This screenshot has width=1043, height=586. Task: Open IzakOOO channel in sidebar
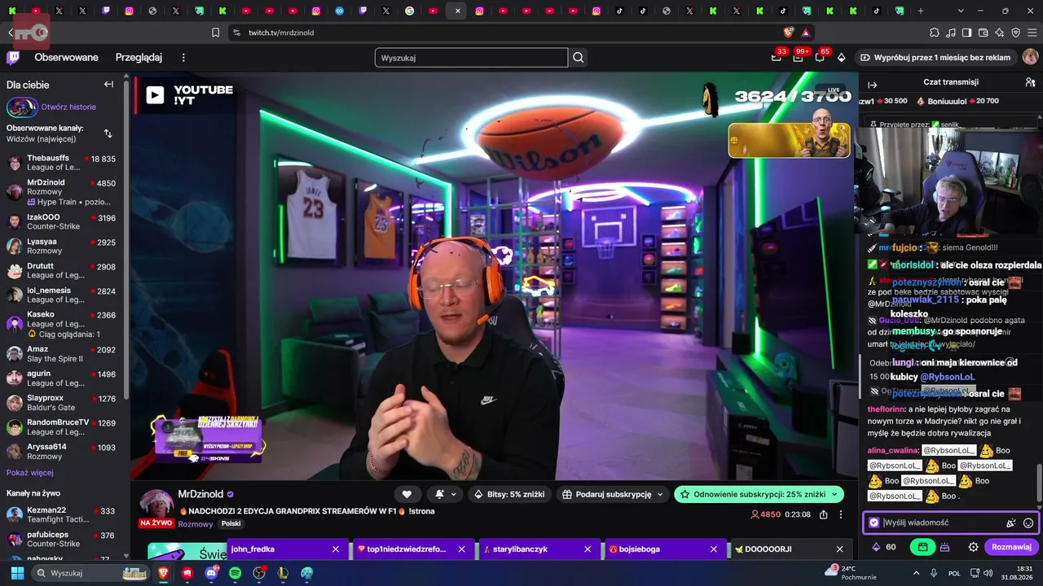[x=61, y=221]
